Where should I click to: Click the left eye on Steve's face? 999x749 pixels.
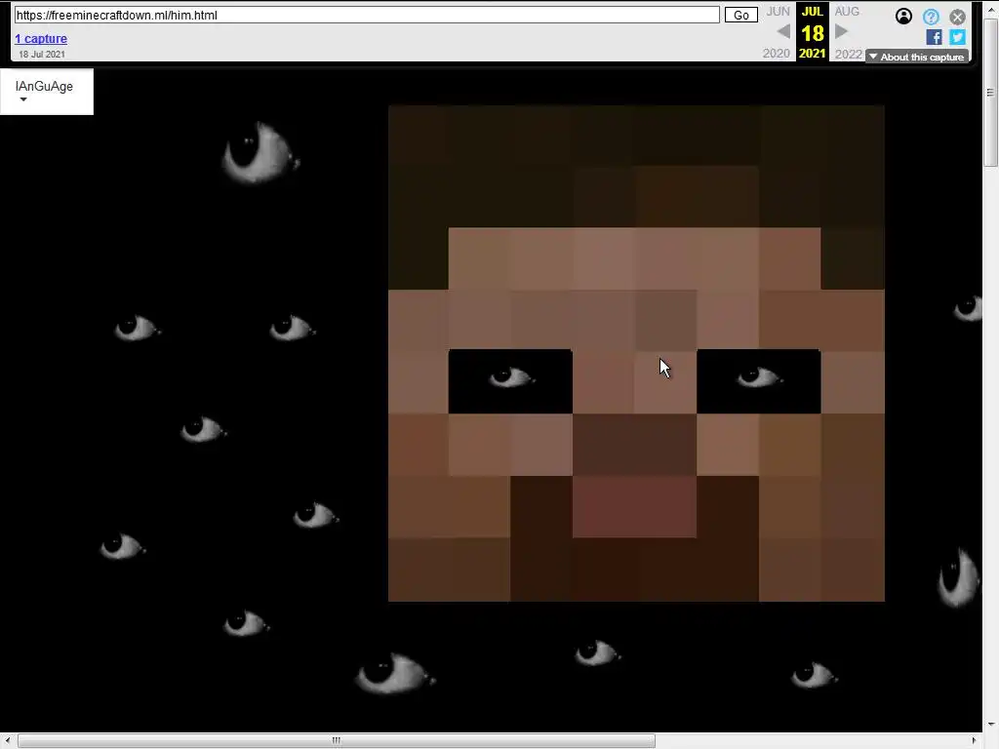click(510, 381)
